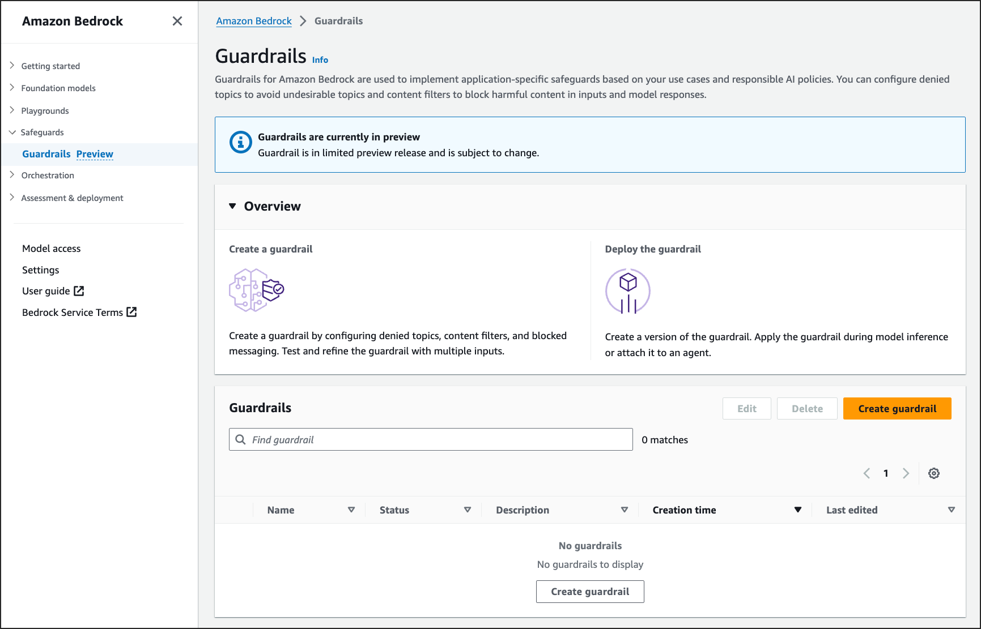Screen dimensions: 981x629
Task: Open table preferences gear icon
Action: pos(934,473)
